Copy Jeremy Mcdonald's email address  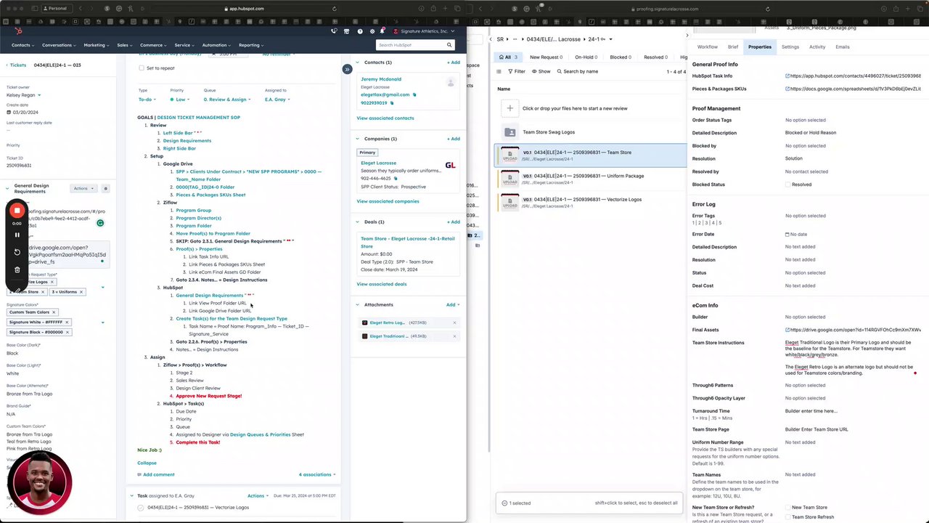pos(414,94)
